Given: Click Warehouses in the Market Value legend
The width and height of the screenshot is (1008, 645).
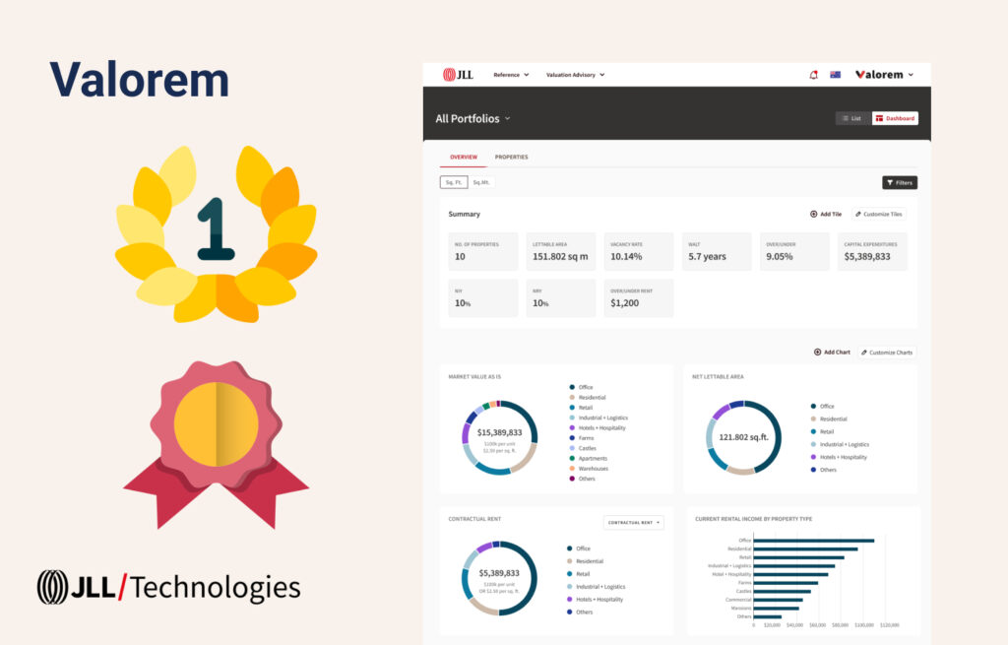Looking at the screenshot, I should pos(594,469).
